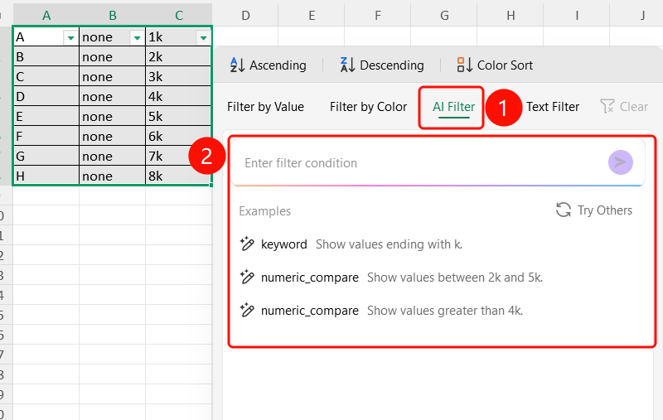Image resolution: width=663 pixels, height=420 pixels.
Task: Click cell containing '7k'
Action: click(178, 157)
